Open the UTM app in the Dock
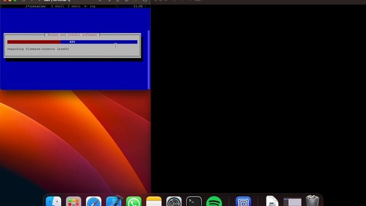 pos(243,201)
